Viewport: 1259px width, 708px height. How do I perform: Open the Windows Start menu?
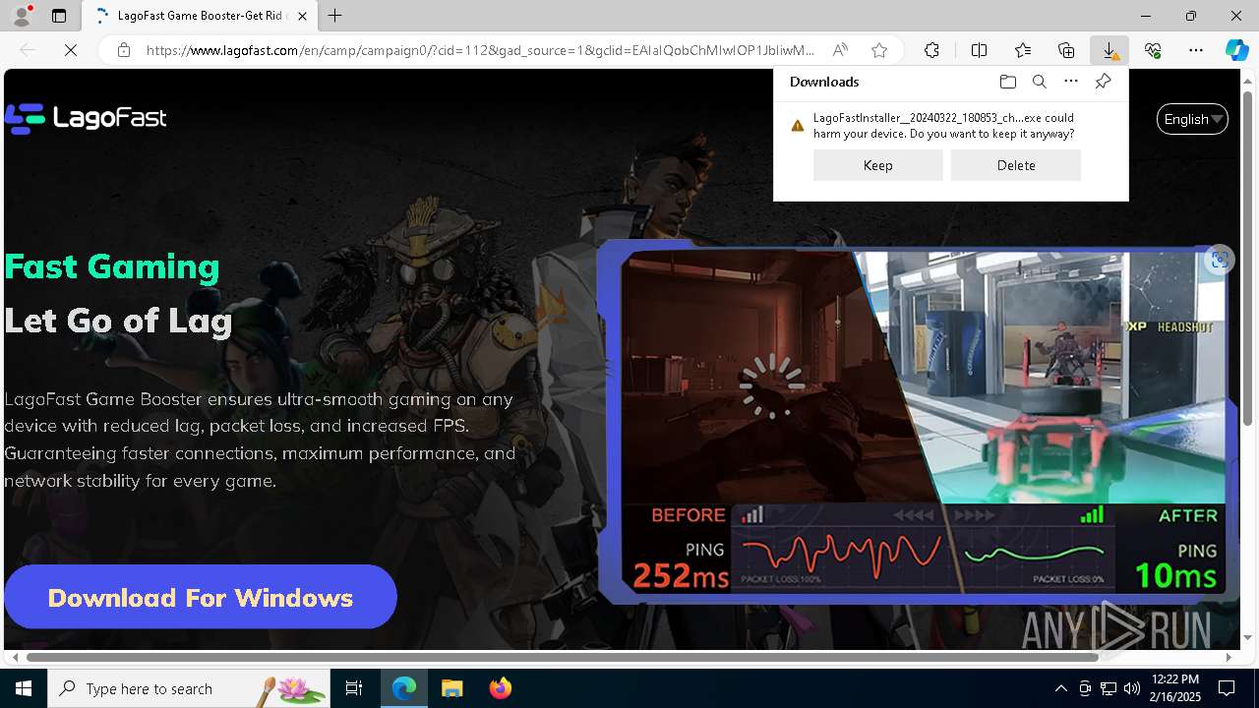[x=24, y=688]
